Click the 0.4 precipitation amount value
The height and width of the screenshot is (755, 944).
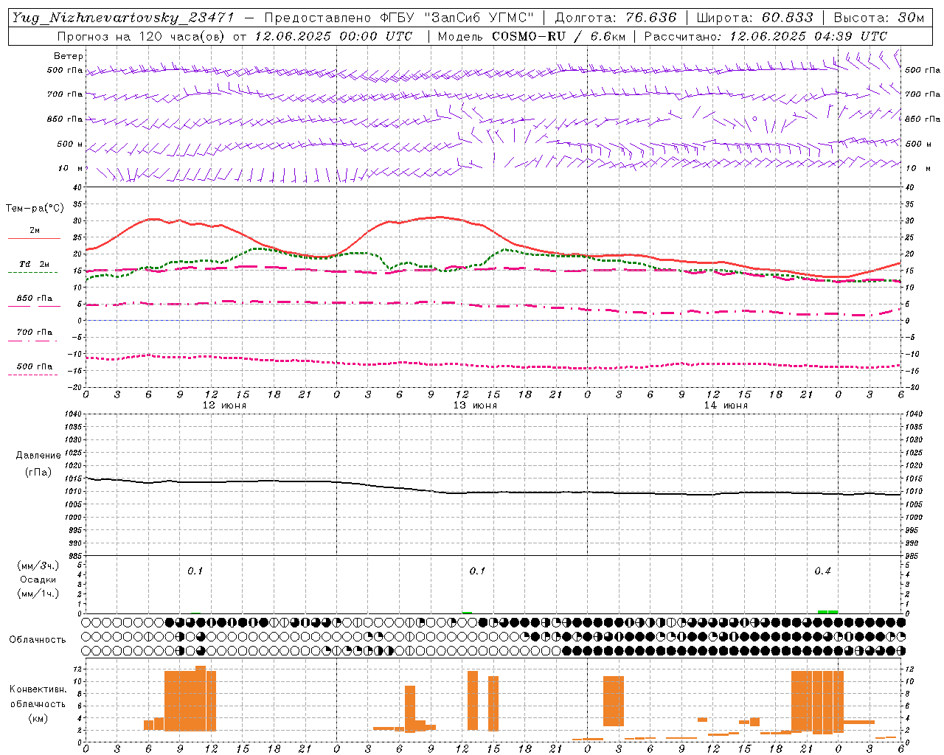[x=822, y=571]
